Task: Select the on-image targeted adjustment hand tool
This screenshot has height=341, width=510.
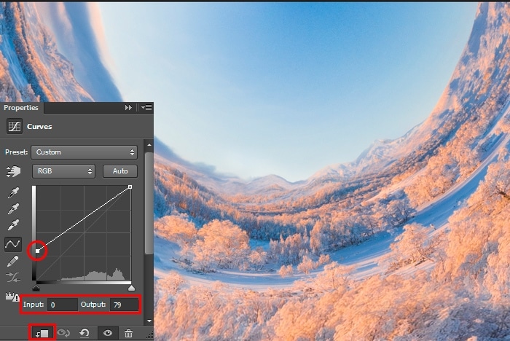Action: click(13, 172)
